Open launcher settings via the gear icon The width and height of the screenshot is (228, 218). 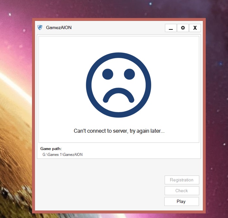click(x=183, y=28)
